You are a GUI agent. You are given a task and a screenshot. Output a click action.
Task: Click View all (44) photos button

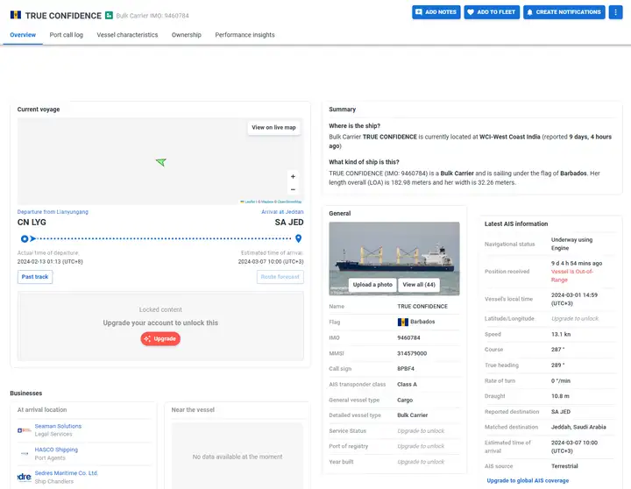click(419, 285)
